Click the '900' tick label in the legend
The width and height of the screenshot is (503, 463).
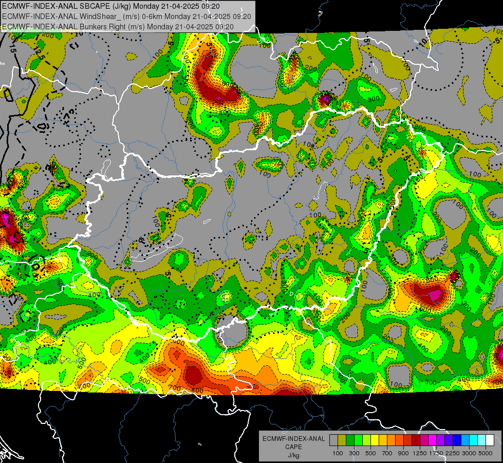pos(403,453)
